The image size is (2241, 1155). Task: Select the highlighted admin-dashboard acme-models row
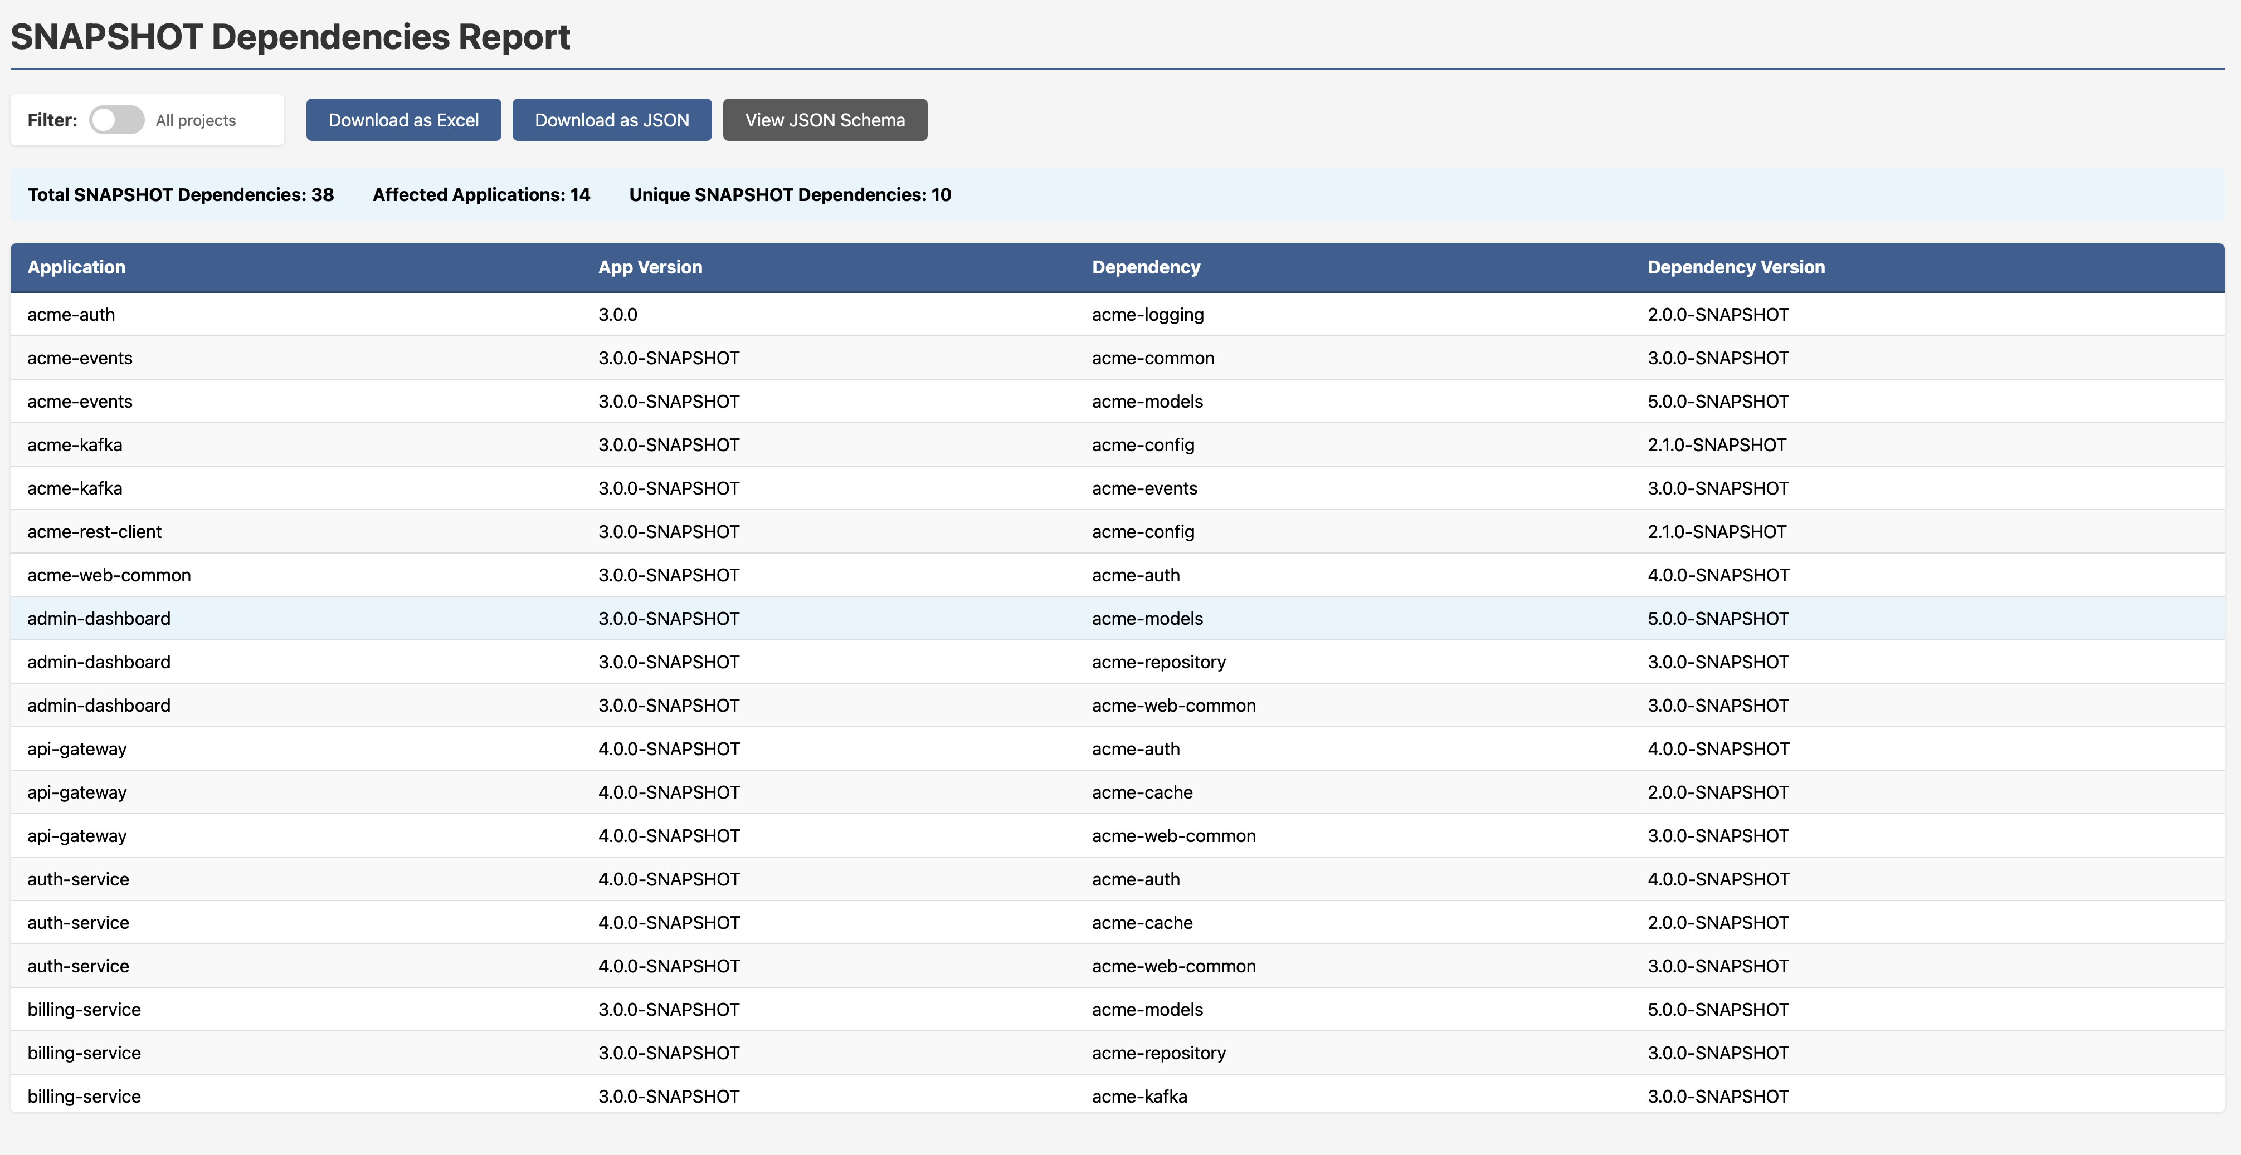(x=609, y=618)
